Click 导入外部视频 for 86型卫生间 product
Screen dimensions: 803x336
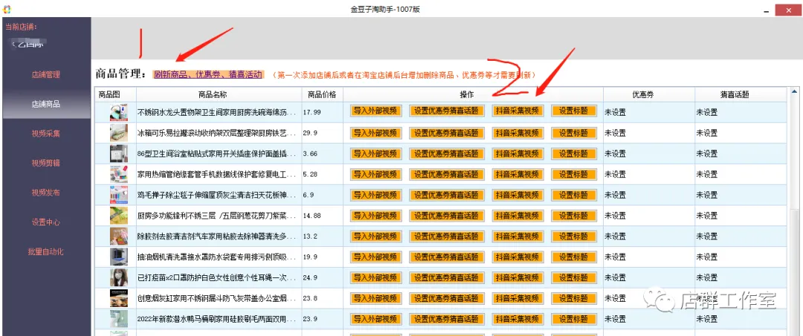(x=376, y=154)
